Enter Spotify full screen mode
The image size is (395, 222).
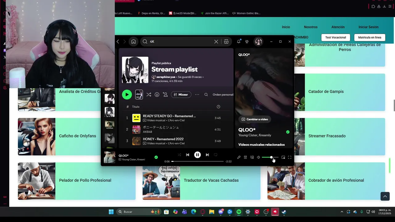click(290, 157)
